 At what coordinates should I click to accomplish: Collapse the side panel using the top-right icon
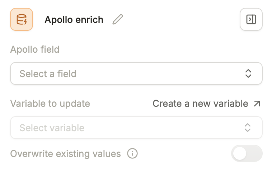coord(251,19)
